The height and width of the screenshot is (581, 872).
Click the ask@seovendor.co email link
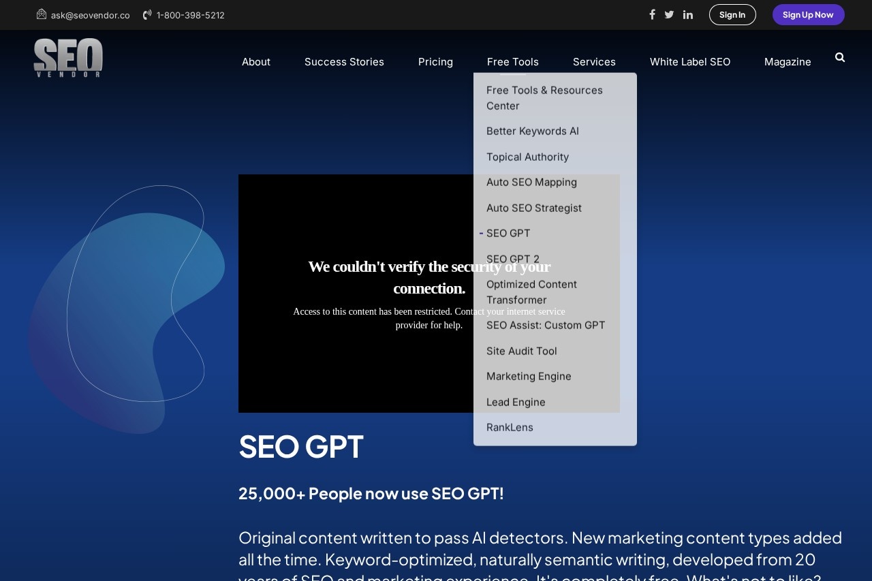90,15
